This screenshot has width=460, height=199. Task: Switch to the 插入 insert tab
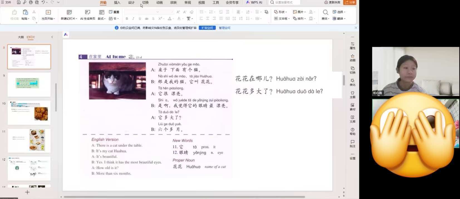[x=117, y=3]
